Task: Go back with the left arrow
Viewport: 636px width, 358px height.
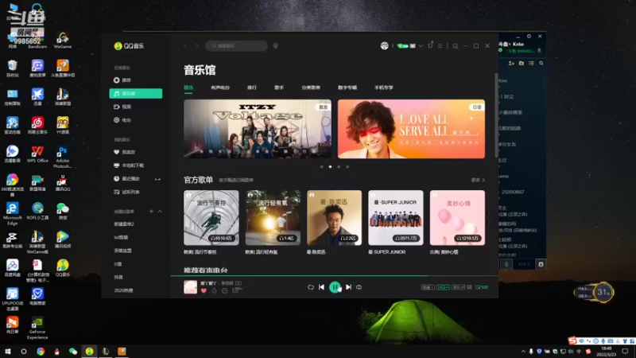Action: pyautogui.click(x=185, y=46)
